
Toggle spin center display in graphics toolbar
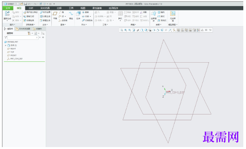[x=198, y=30]
